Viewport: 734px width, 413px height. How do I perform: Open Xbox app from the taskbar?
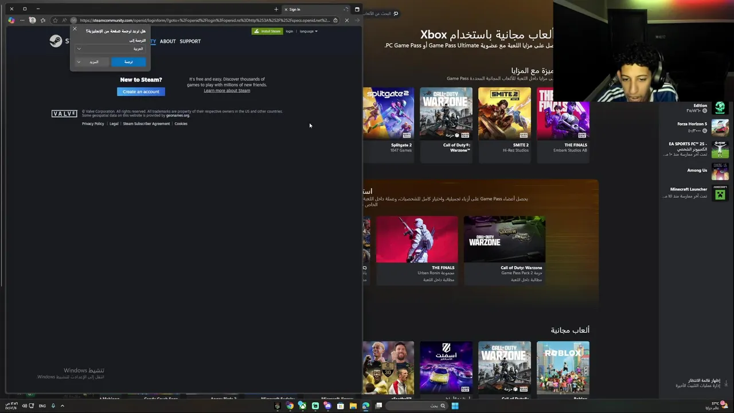click(x=302, y=406)
